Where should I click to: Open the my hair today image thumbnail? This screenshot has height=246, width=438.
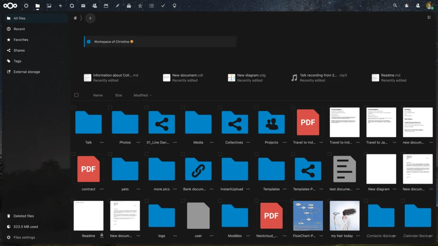point(344,216)
